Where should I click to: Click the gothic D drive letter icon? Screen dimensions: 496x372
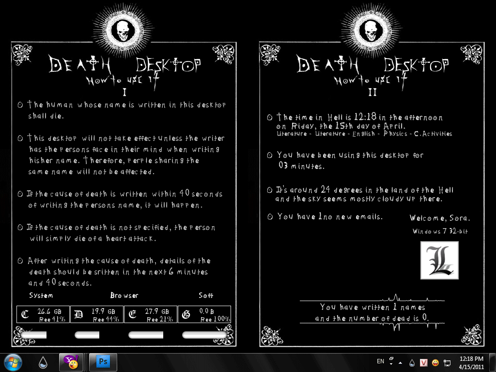click(78, 314)
